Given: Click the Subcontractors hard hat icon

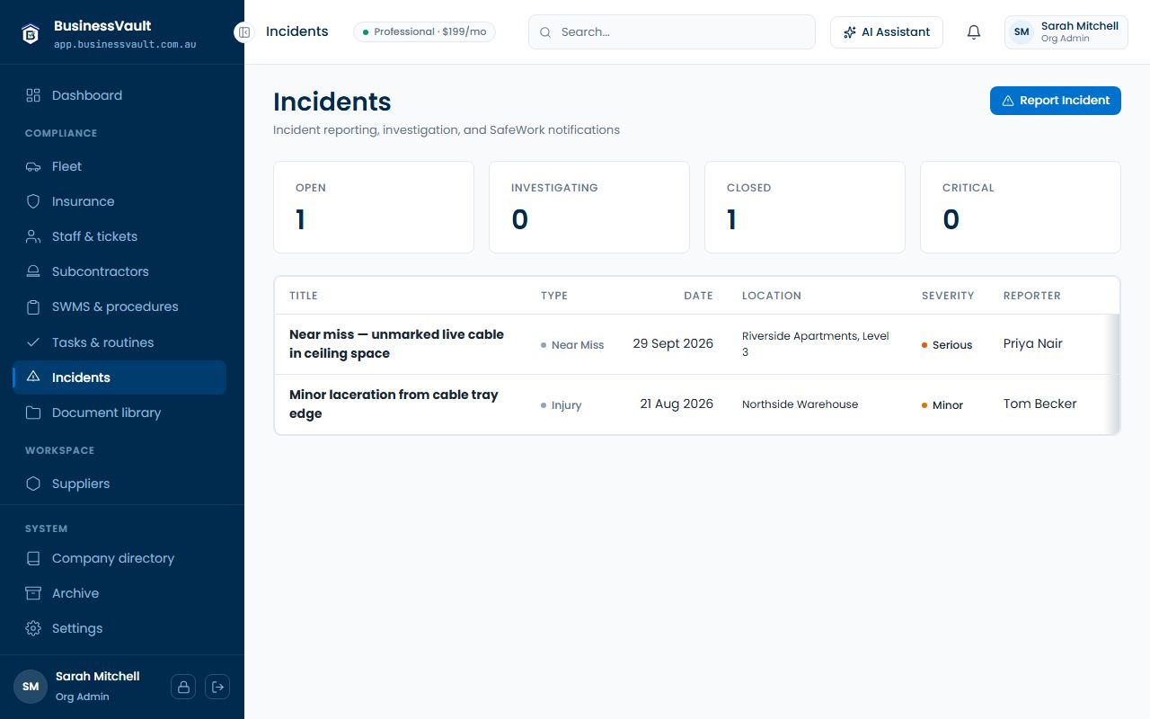Looking at the screenshot, I should 33,271.
